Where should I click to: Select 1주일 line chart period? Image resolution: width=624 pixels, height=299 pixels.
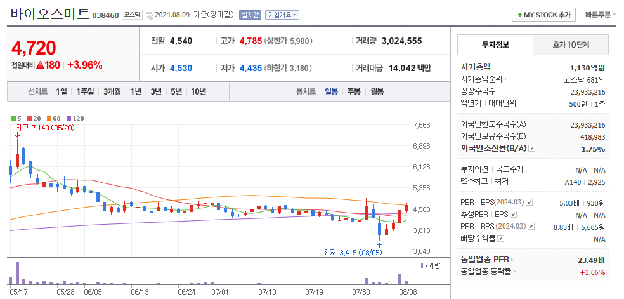pyautogui.click(x=85, y=91)
